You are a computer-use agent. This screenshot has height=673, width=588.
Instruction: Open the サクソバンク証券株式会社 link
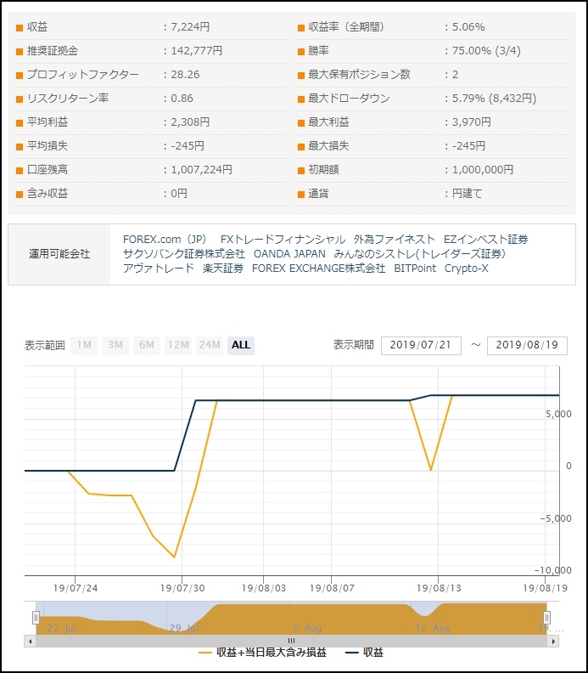point(184,254)
